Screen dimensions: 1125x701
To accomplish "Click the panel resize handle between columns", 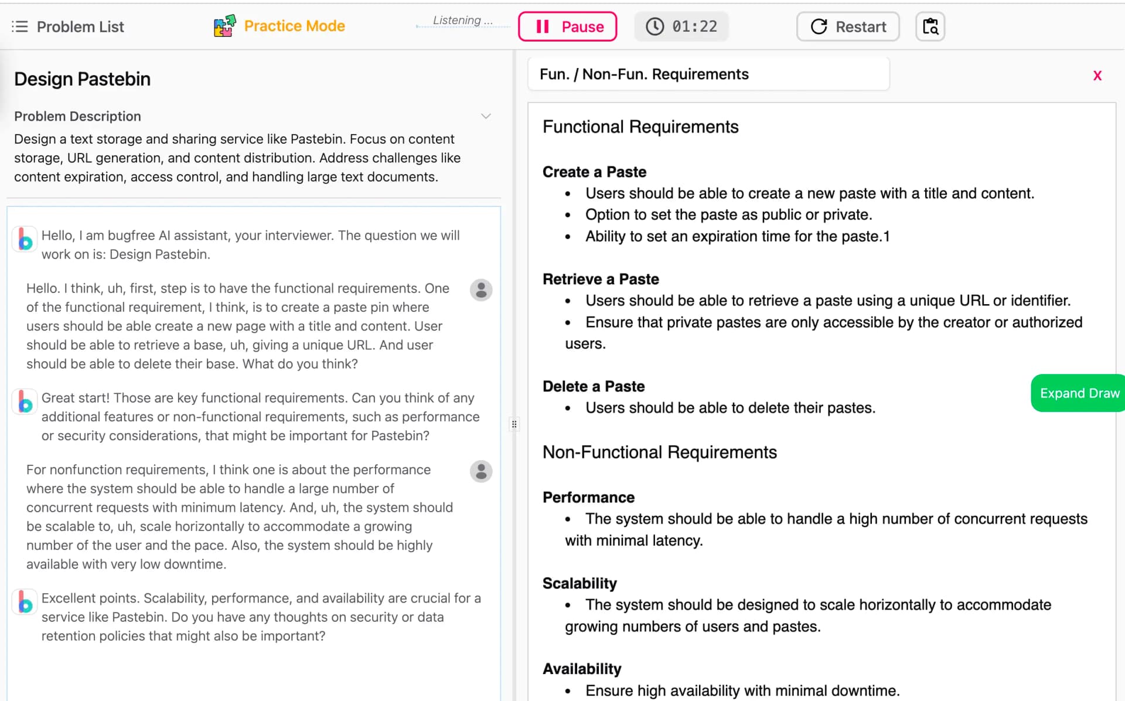I will [514, 424].
